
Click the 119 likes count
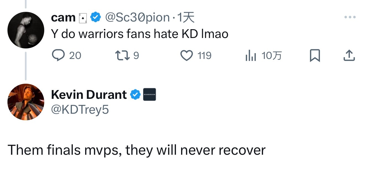(x=205, y=56)
